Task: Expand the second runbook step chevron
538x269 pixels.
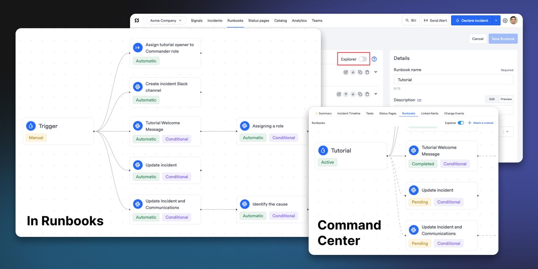Action: pyautogui.click(x=376, y=94)
